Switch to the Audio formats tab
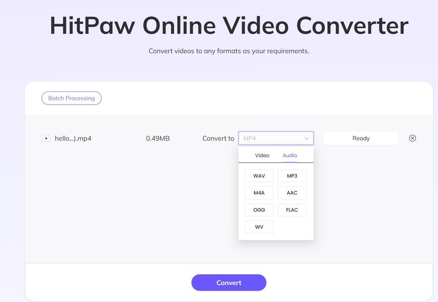This screenshot has height=302, width=438. 289,155
